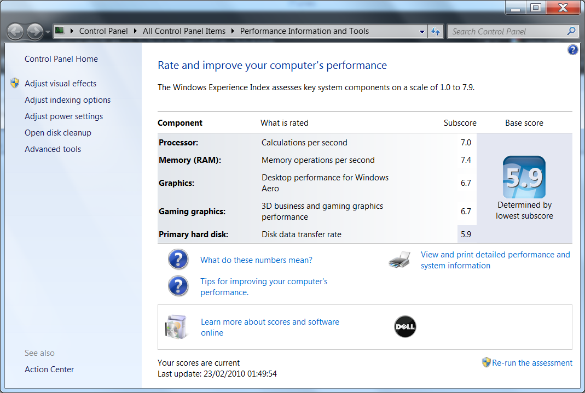Screen dimensions: 585x393
Task: Click the Gaming graphics row label
Action: coord(192,212)
